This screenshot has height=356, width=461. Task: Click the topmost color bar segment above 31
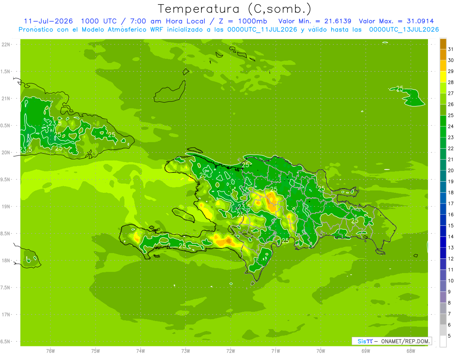coord(443,44)
